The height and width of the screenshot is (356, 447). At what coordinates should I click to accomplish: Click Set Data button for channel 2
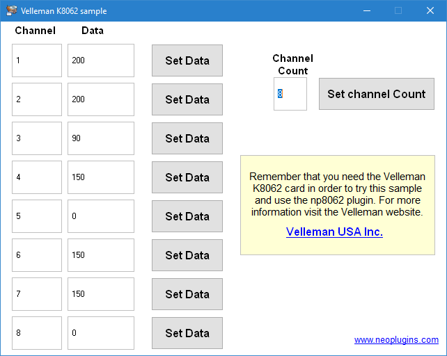point(187,99)
